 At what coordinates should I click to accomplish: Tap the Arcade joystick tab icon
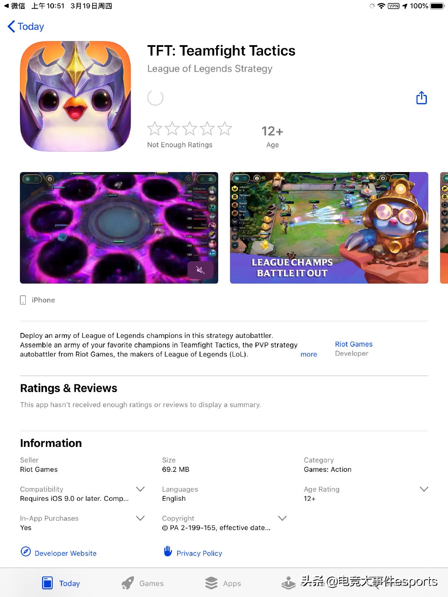point(289,583)
